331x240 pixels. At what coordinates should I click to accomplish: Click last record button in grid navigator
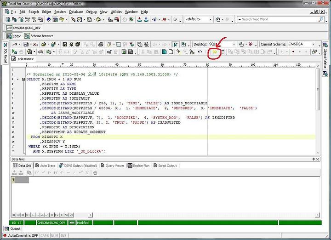28,215
